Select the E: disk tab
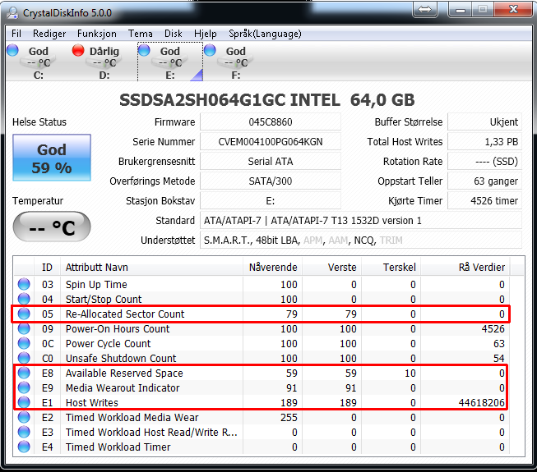 point(170,62)
